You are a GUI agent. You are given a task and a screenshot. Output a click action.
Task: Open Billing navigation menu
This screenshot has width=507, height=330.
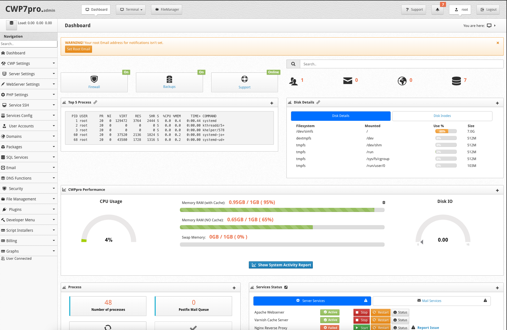[29, 241]
